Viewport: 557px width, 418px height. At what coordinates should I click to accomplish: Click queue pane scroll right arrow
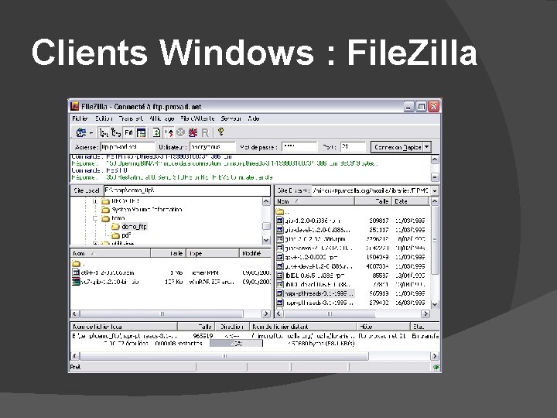point(435,356)
